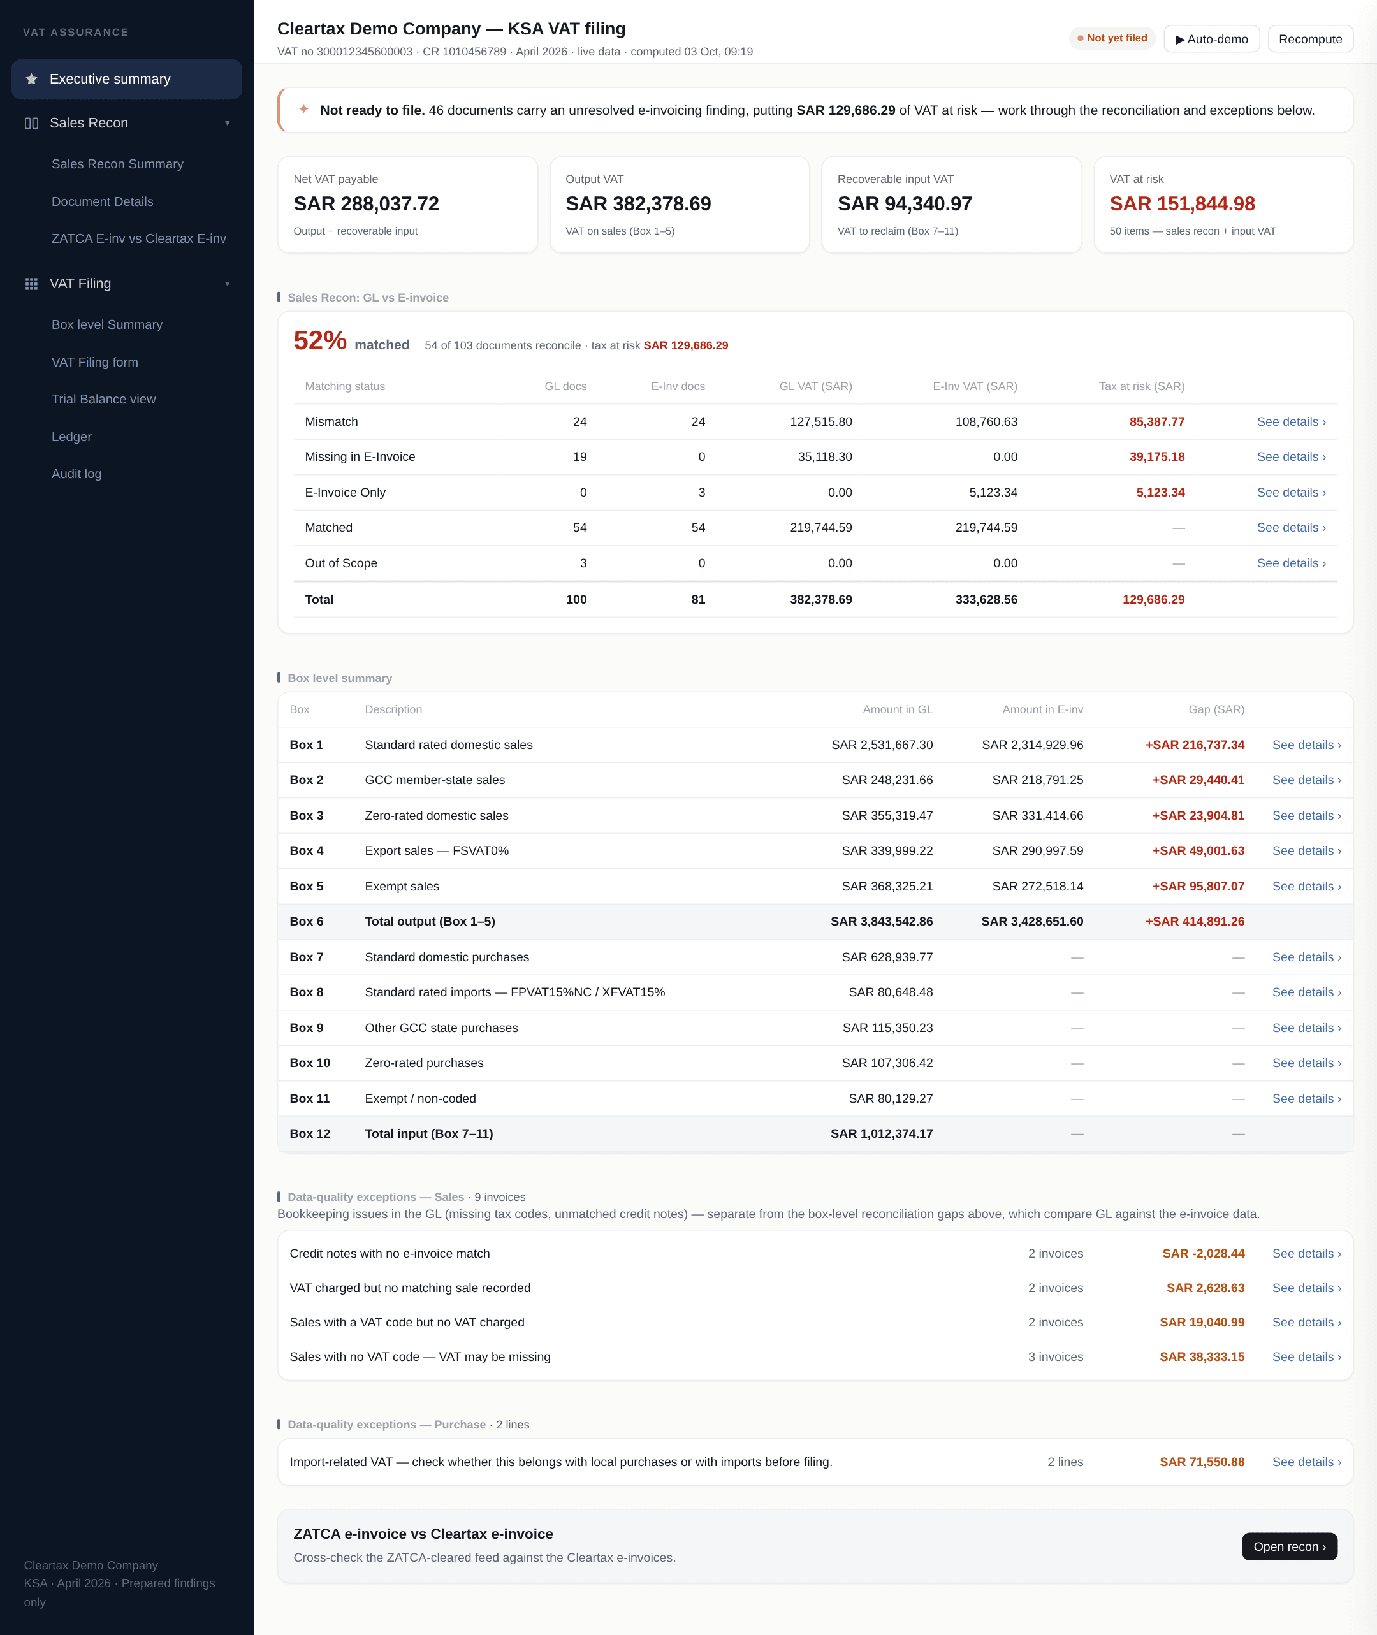Image resolution: width=1377 pixels, height=1635 pixels.
Task: See details for Box 10 zero-rated purchases
Action: (x=1306, y=1063)
